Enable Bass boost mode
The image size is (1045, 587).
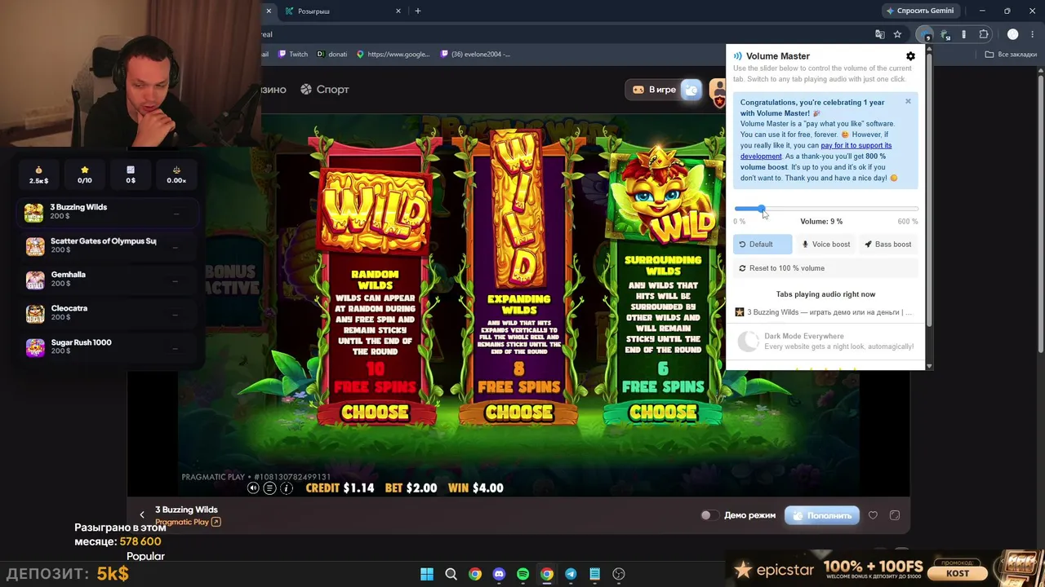tap(888, 245)
